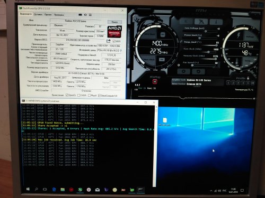Open Mail app from taskbar
The image size is (265, 198).
[x=98, y=190]
